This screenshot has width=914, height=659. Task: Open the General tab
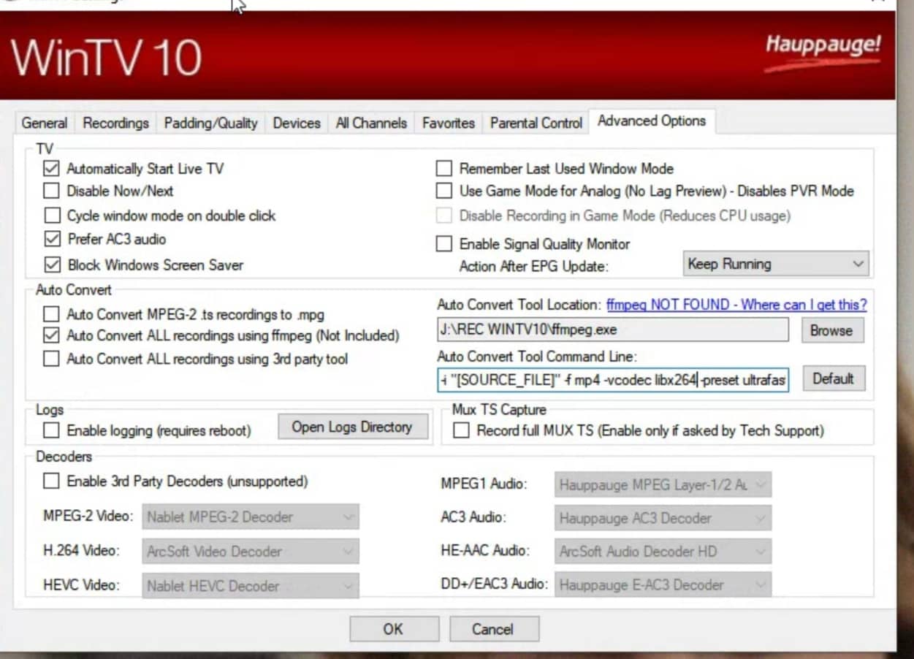[x=45, y=123]
